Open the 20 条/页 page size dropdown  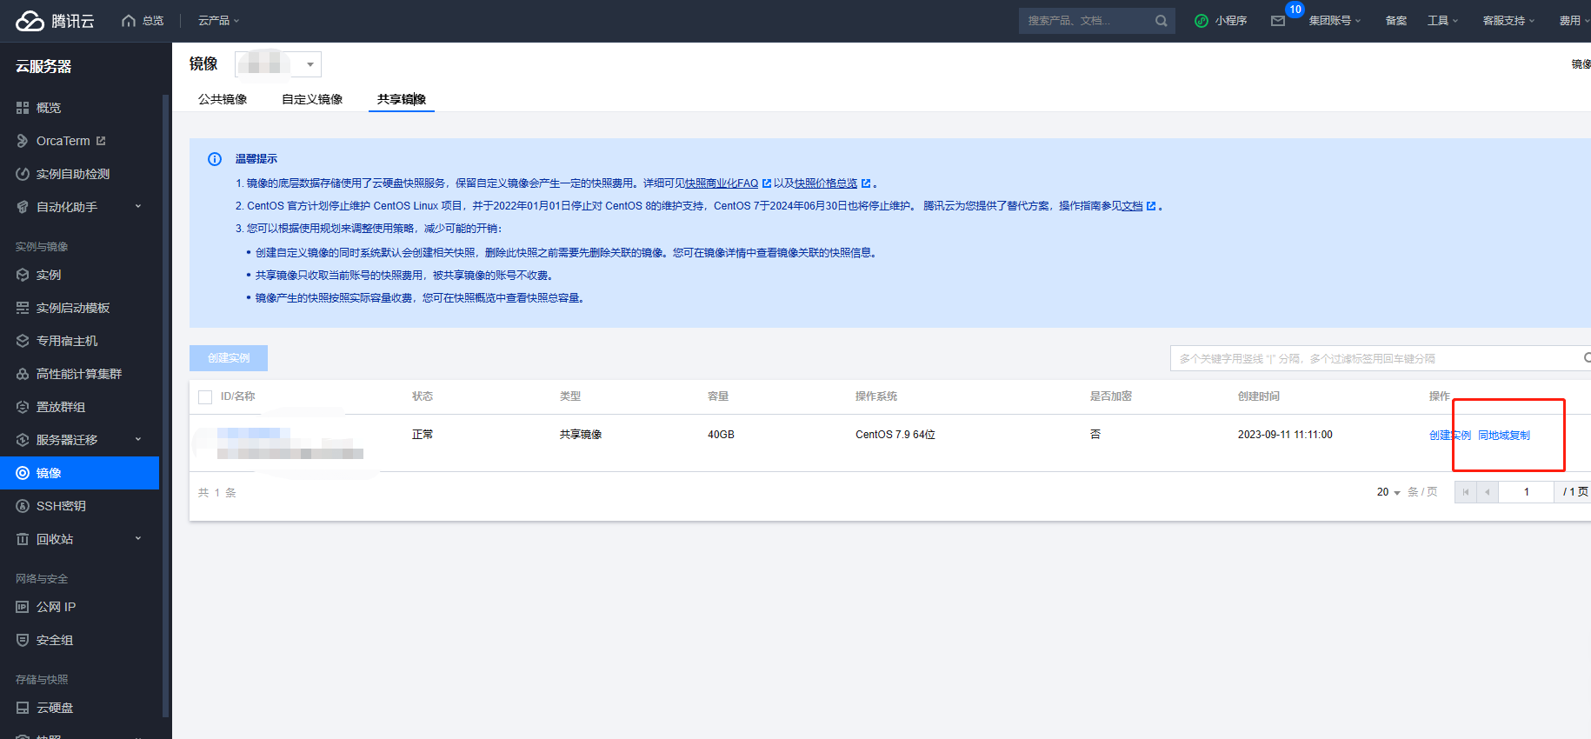tap(1388, 492)
